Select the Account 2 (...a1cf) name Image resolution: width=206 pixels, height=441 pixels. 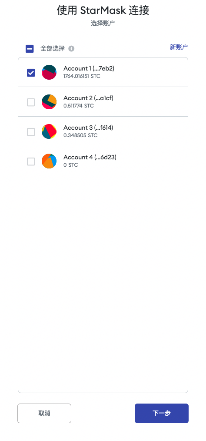pyautogui.click(x=88, y=98)
